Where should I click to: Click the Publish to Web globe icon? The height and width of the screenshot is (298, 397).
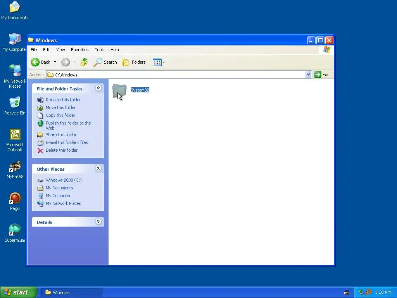pyautogui.click(x=40, y=123)
